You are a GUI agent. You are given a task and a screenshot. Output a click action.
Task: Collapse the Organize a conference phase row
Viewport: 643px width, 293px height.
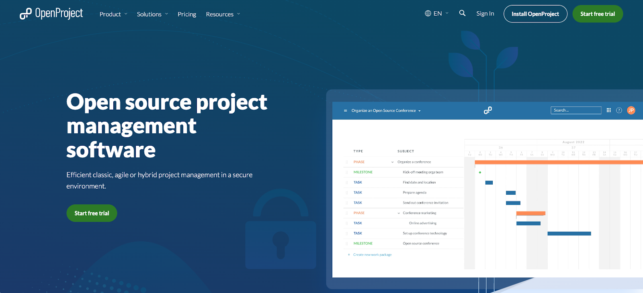393,162
